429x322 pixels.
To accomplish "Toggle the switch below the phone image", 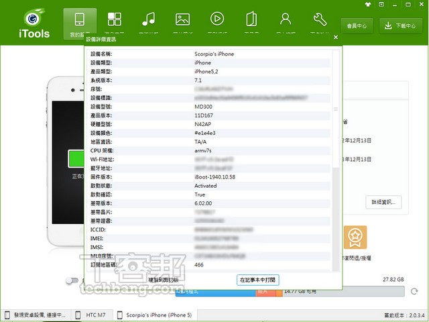I will [72, 280].
